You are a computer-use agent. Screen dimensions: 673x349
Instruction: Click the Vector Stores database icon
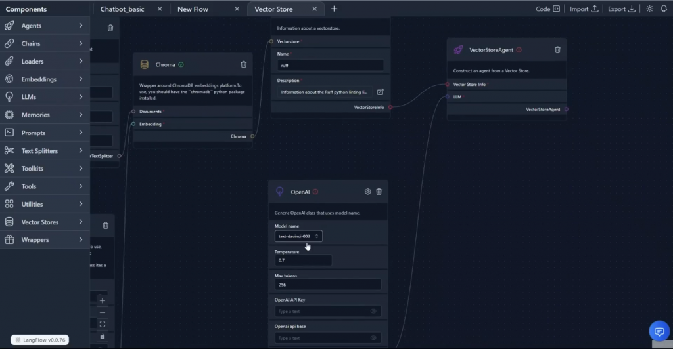(9, 222)
